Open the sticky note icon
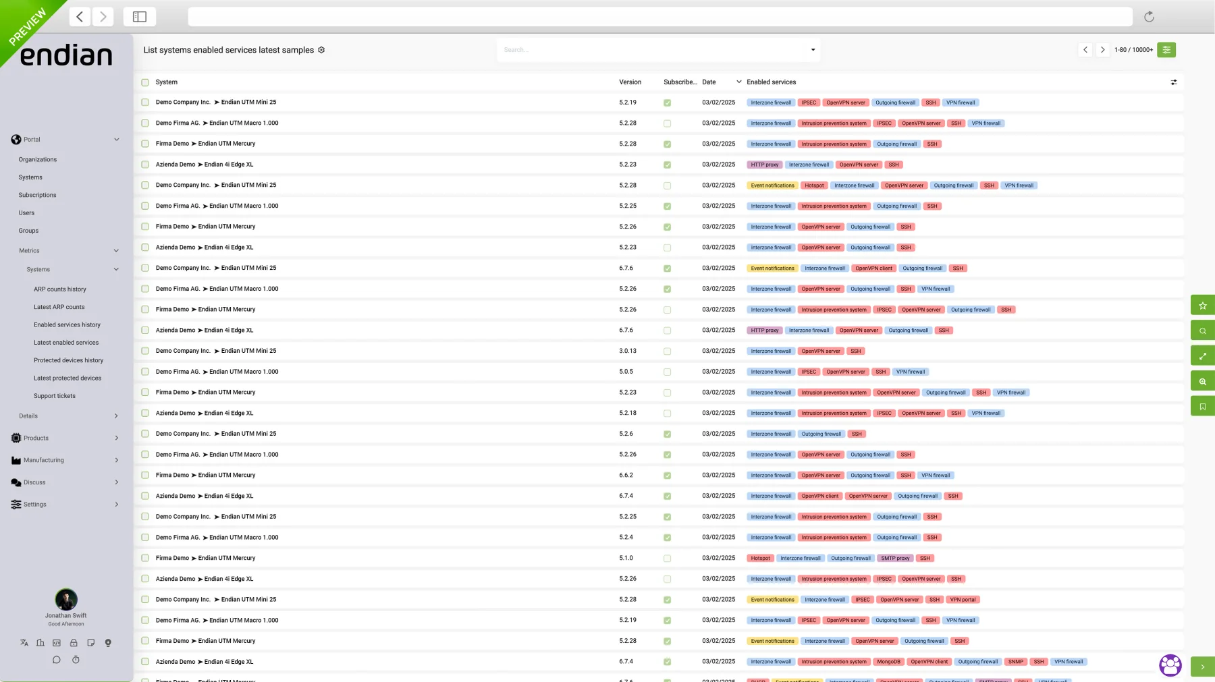The height and width of the screenshot is (682, 1215). click(x=90, y=643)
